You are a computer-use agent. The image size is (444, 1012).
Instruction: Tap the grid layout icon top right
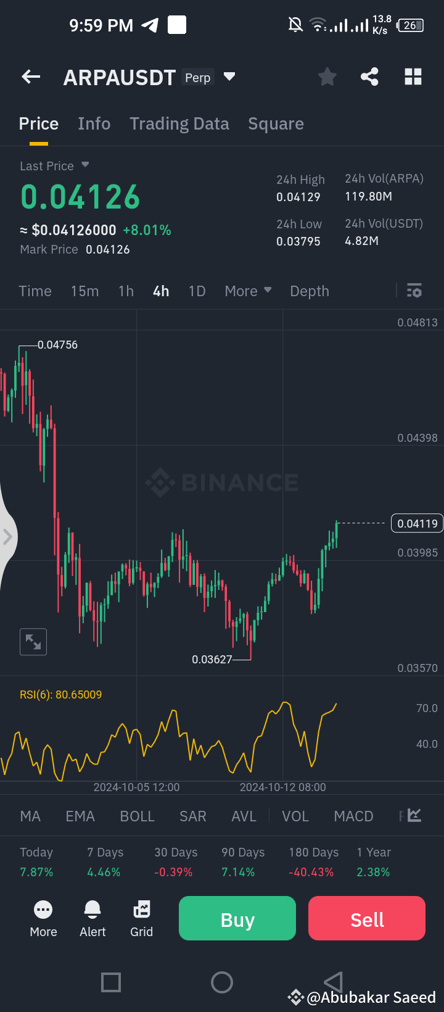tap(412, 77)
